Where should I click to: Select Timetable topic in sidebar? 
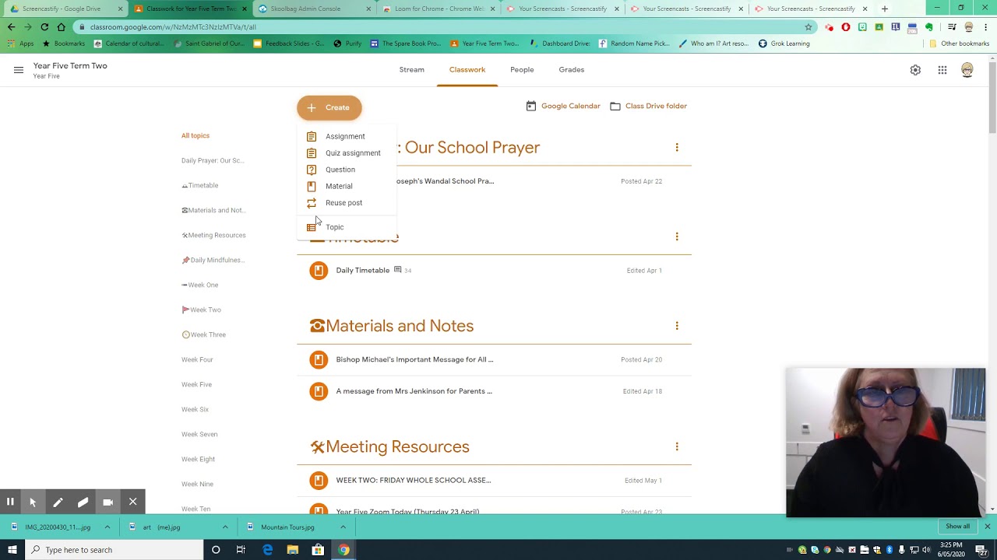tap(200, 185)
